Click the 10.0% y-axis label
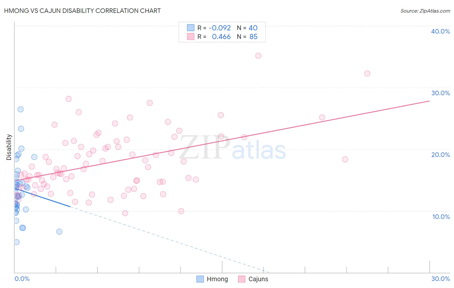Viewport: 454px width, 288px height. 441,217
